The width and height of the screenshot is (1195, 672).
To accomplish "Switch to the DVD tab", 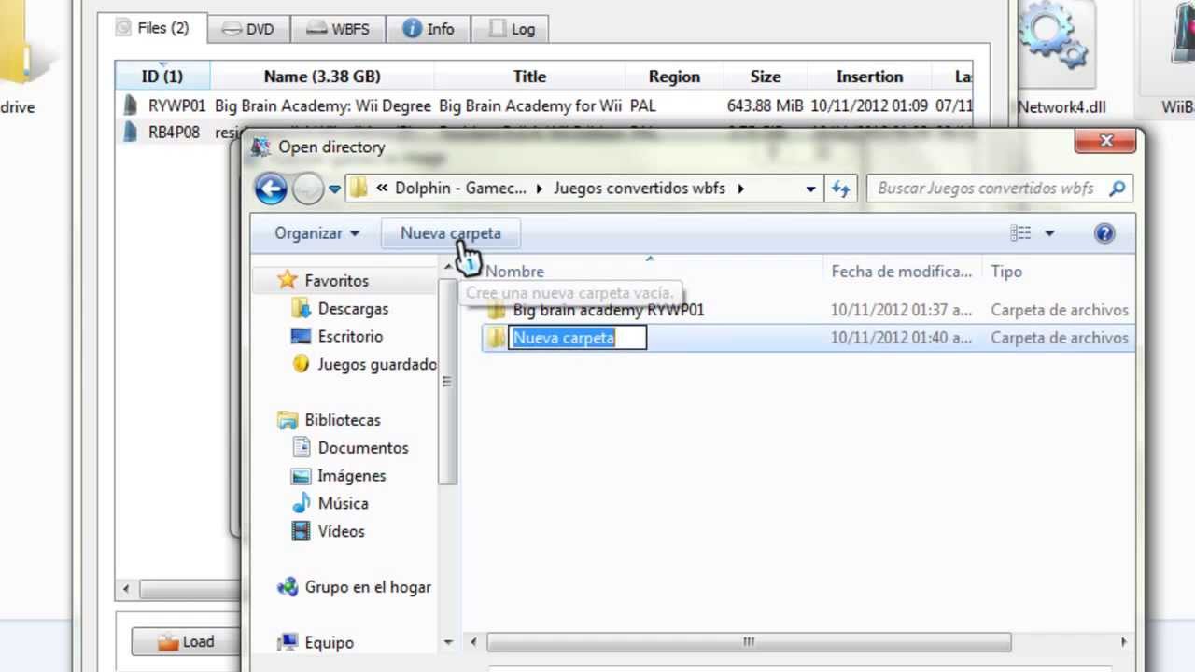I will pos(248,29).
